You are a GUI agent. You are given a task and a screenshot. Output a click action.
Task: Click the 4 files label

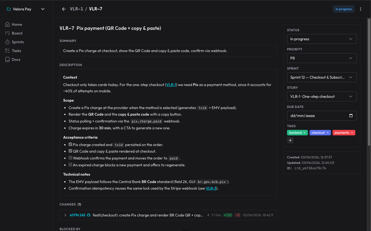[214, 215]
